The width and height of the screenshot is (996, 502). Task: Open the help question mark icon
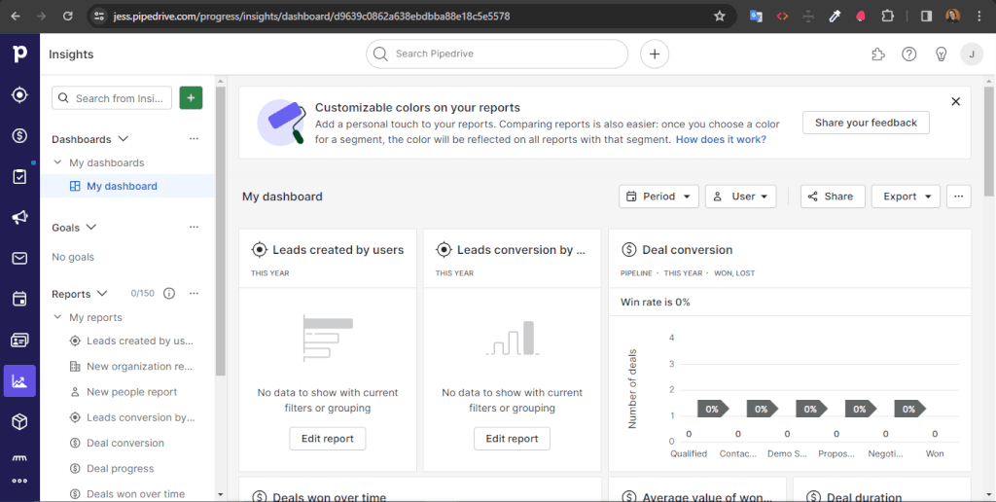[909, 54]
